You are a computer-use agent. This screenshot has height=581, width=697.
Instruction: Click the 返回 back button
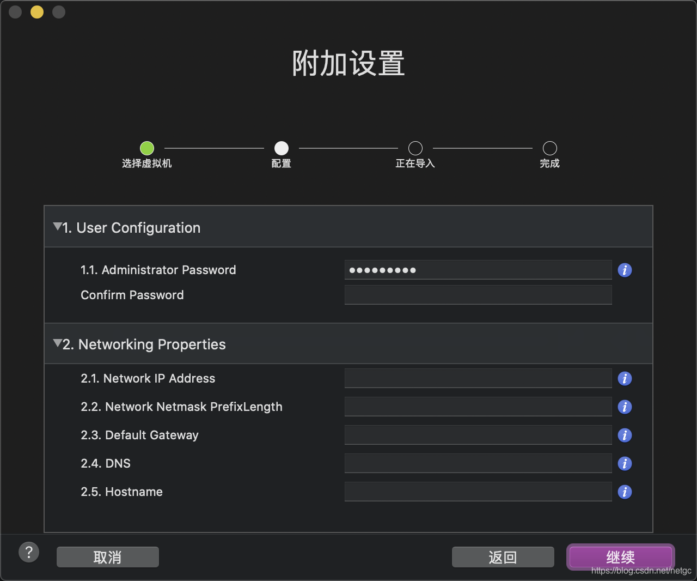pyautogui.click(x=503, y=557)
